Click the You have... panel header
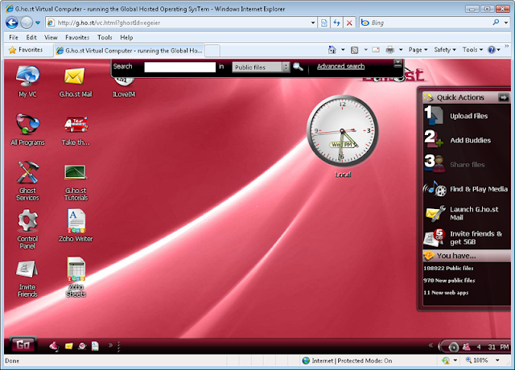The image size is (515, 370). (467, 256)
